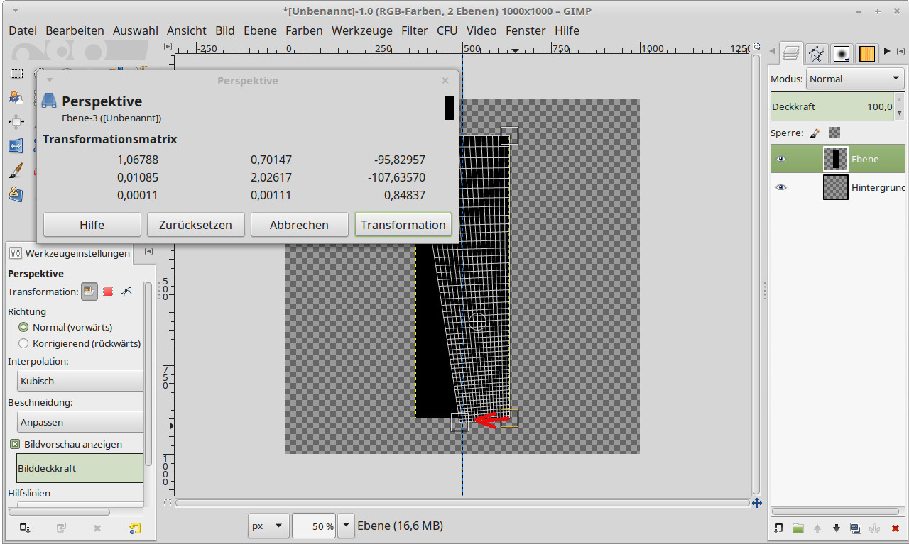Open the Ebene menu

[x=260, y=30]
